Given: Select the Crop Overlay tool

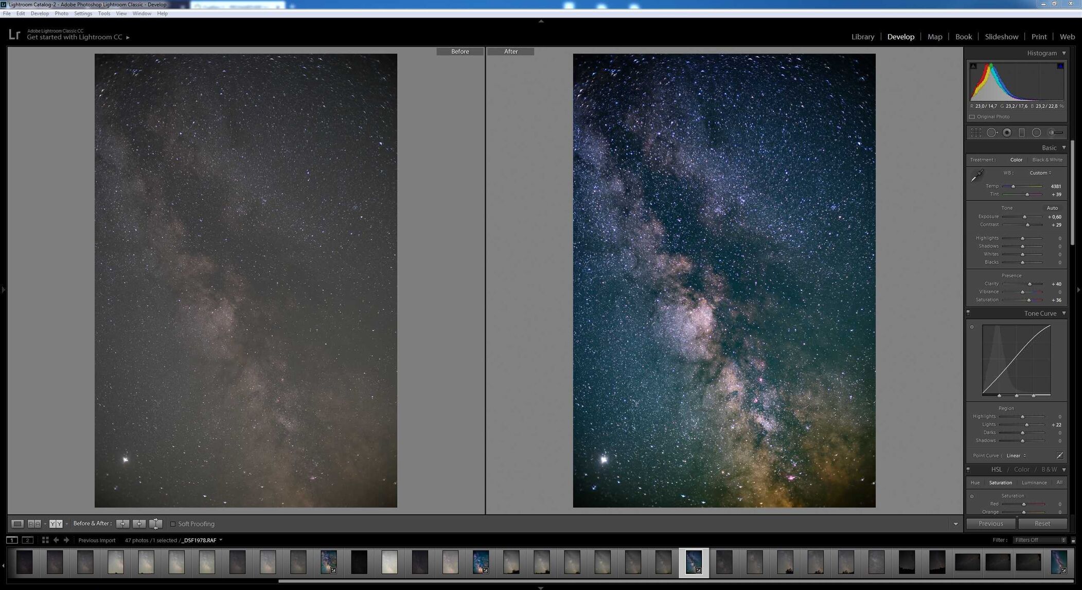Looking at the screenshot, I should point(976,133).
